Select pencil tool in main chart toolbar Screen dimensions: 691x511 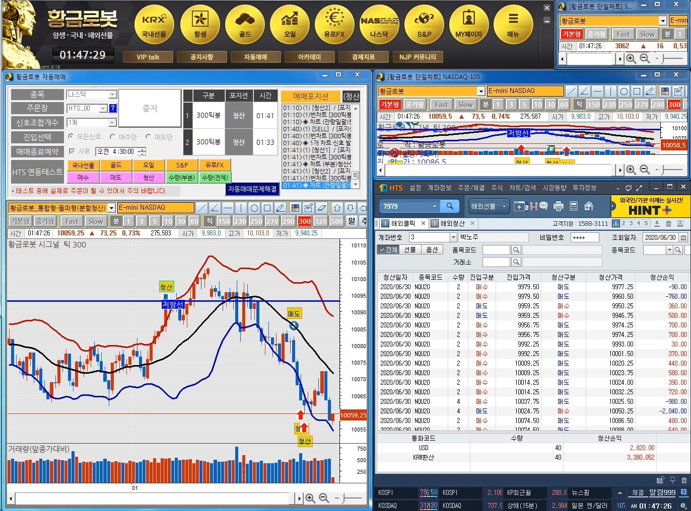click(281, 208)
